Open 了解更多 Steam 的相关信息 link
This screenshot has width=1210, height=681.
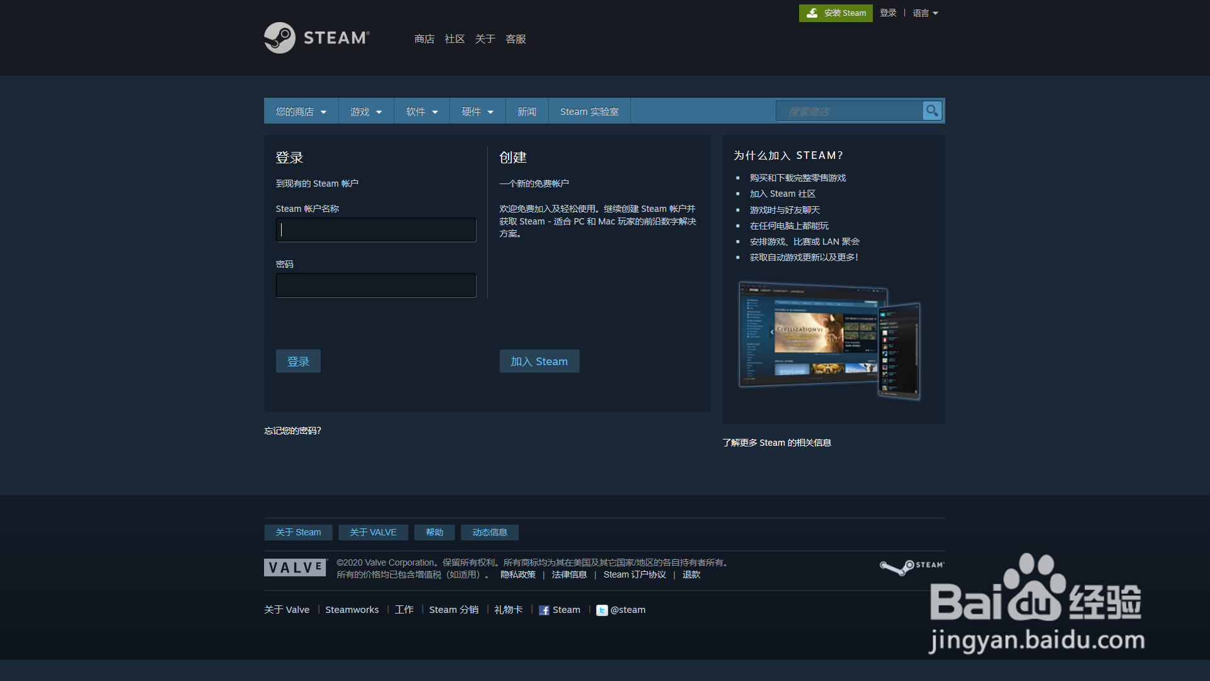[x=776, y=443]
